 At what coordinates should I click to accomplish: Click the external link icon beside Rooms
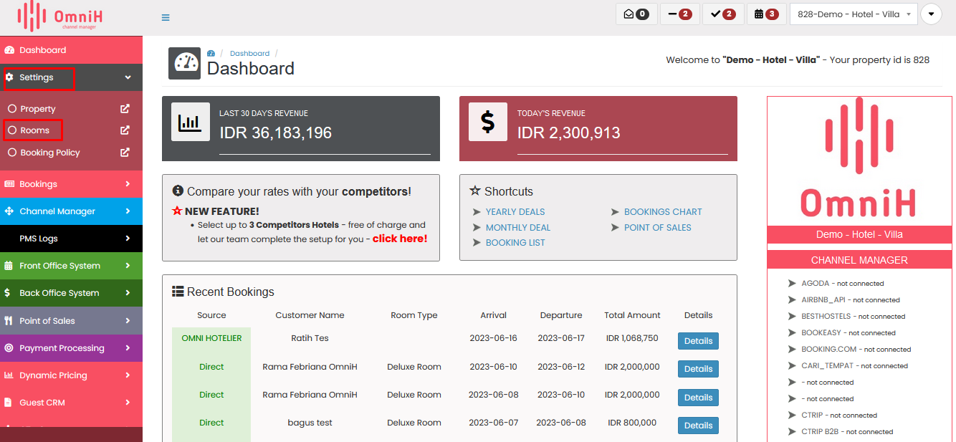[x=125, y=130]
